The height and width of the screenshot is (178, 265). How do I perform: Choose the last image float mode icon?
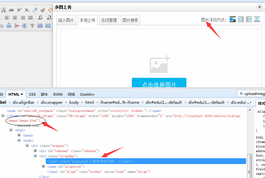tap(257, 19)
